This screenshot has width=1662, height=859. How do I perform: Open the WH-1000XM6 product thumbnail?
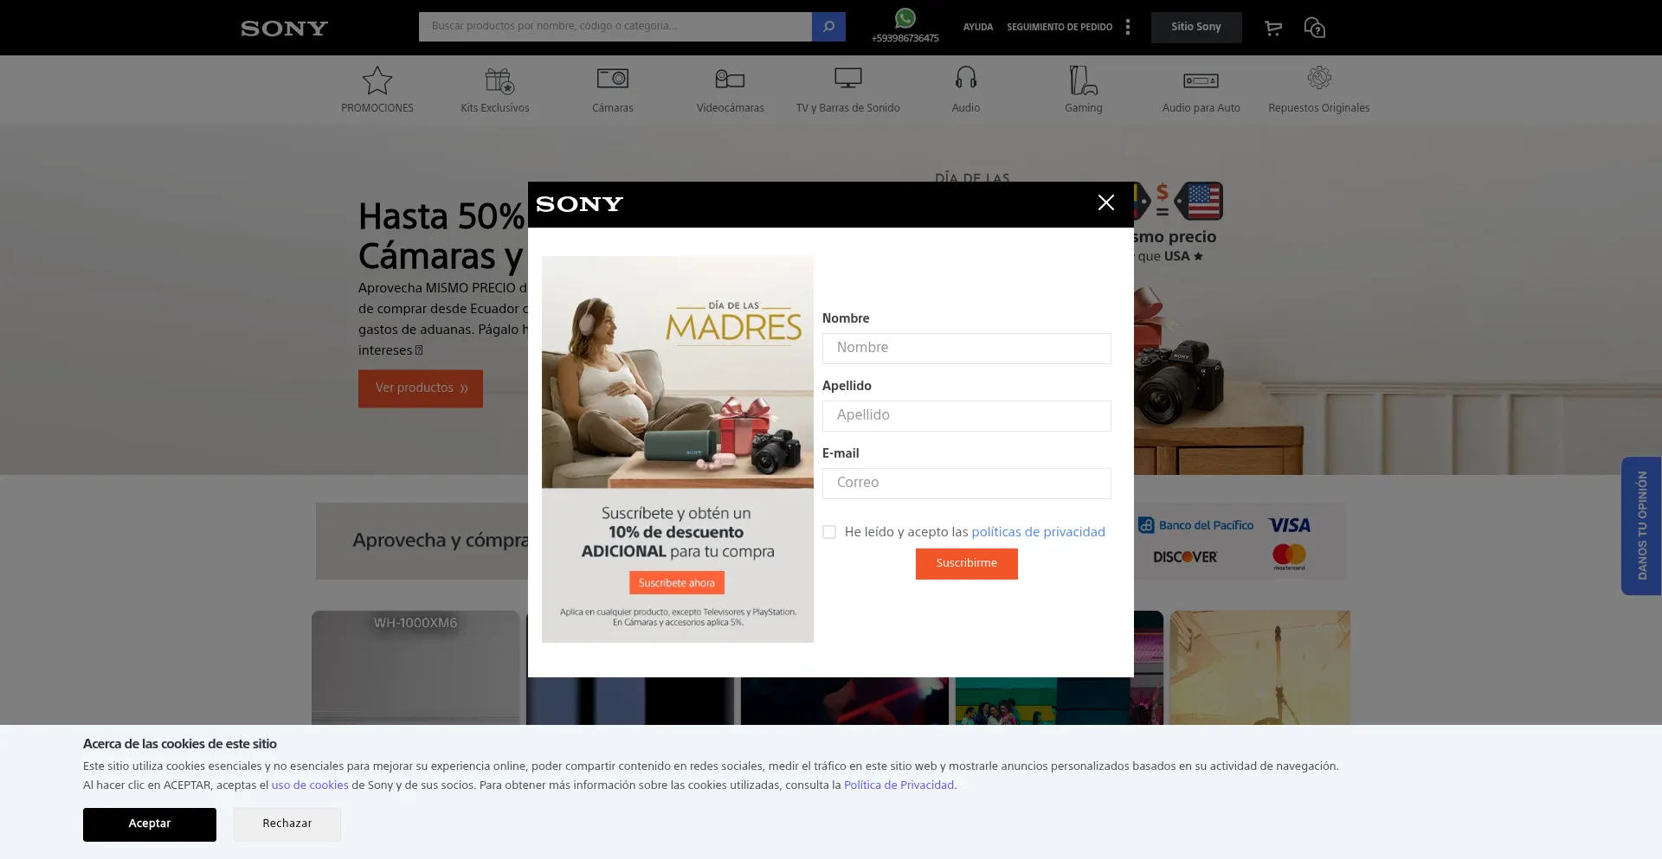(415, 667)
